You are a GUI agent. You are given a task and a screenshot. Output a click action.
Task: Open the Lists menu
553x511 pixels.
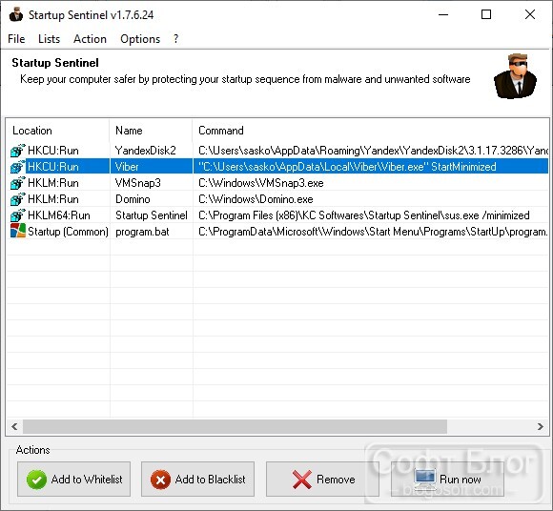coord(49,39)
